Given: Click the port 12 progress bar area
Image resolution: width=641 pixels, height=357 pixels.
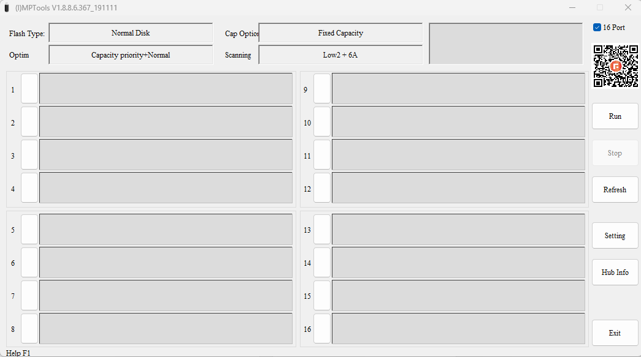Looking at the screenshot, I should click(458, 189).
